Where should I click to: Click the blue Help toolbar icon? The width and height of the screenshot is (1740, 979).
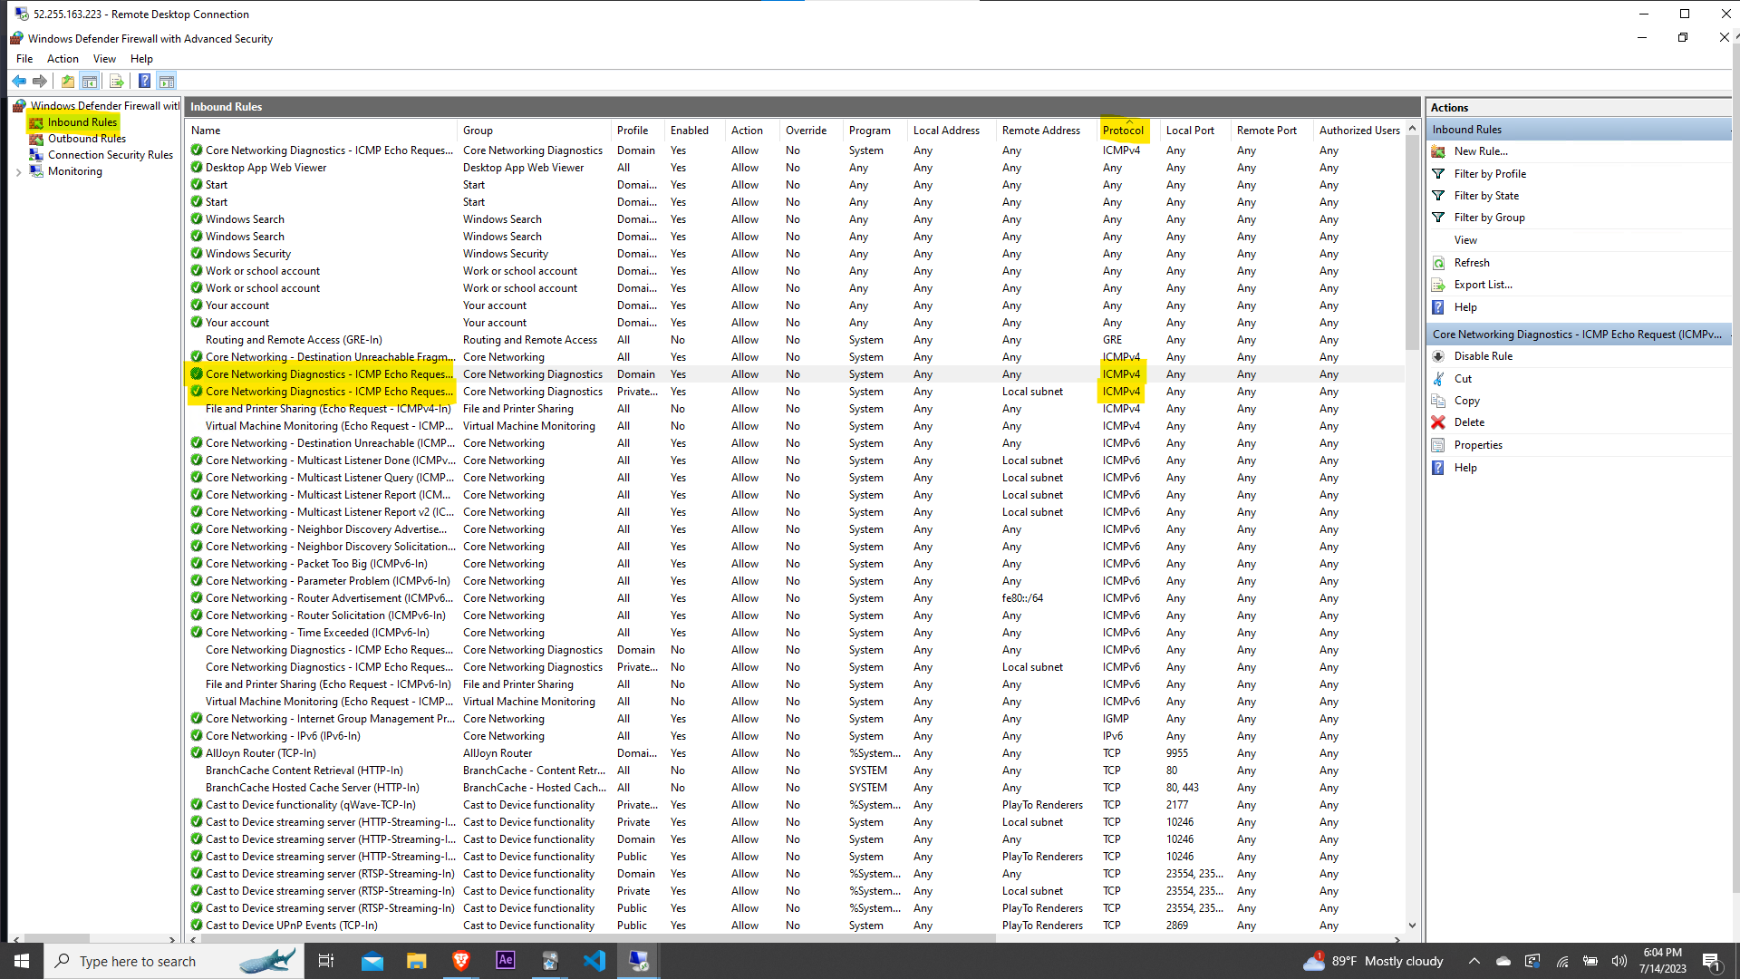[144, 82]
